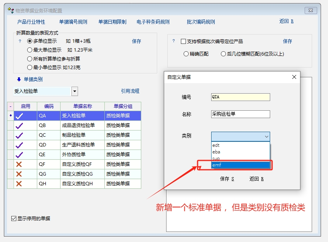328x242 pixels.
Task: Uncheck the 显示停用的单据 checkbox
Action: [14, 219]
